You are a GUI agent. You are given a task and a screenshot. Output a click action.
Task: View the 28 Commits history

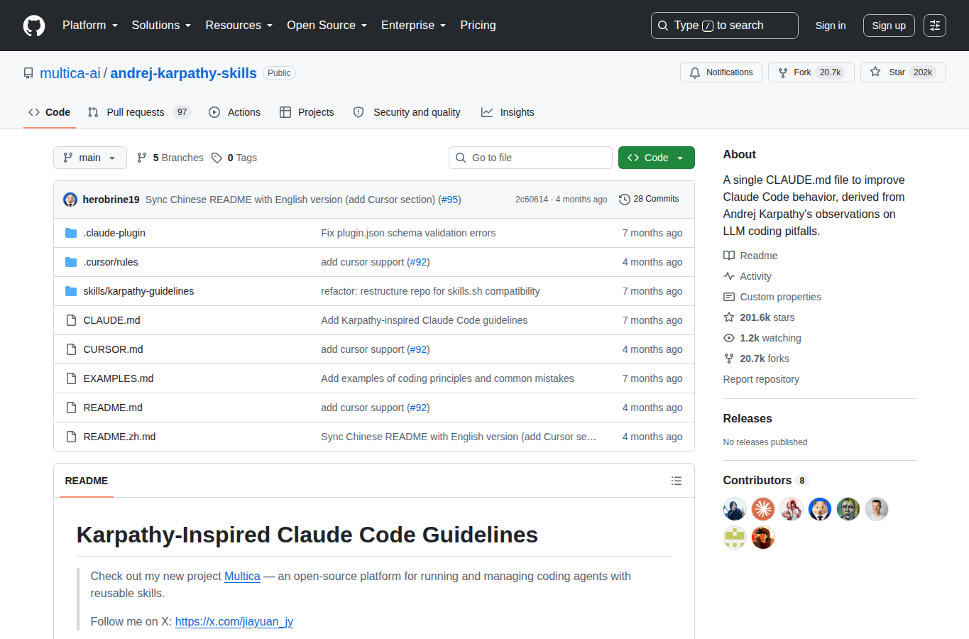[649, 199]
